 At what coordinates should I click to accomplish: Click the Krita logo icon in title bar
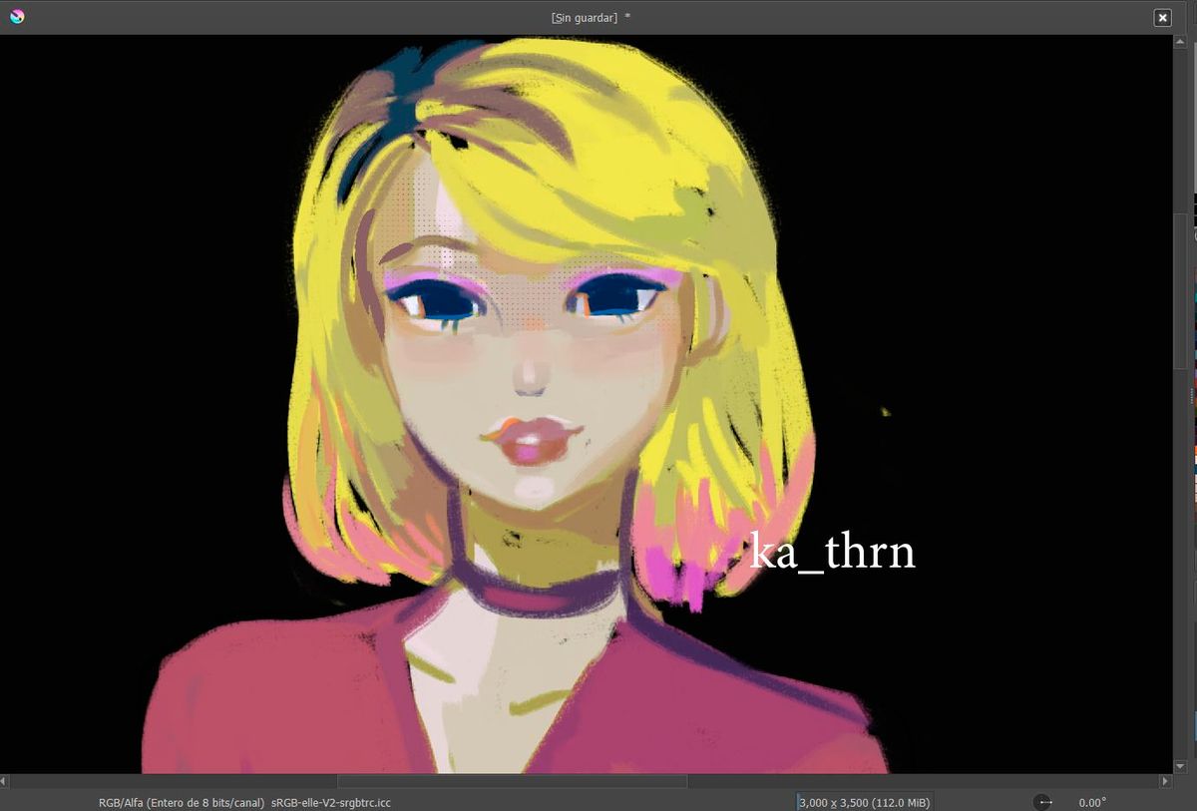tap(17, 17)
